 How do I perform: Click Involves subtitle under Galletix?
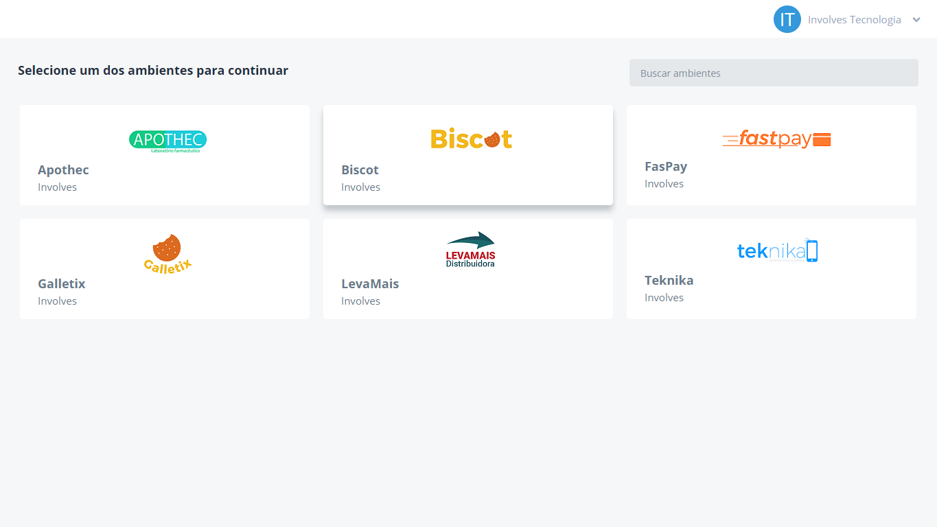click(x=57, y=301)
